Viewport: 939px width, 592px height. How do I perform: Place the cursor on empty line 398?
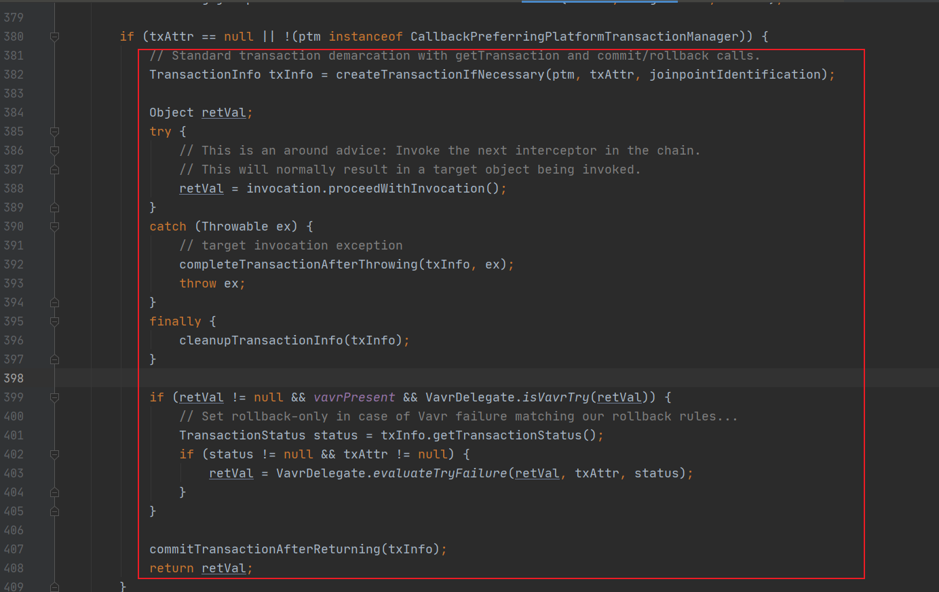click(497, 378)
